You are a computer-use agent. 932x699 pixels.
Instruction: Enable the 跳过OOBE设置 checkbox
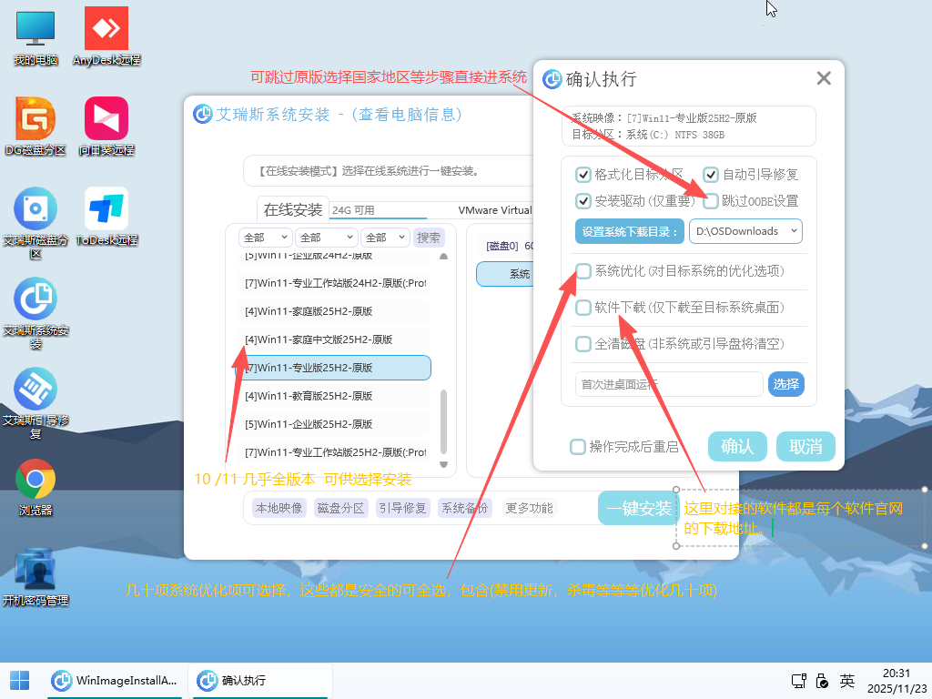coord(711,200)
